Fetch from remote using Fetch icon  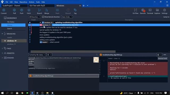29,11
